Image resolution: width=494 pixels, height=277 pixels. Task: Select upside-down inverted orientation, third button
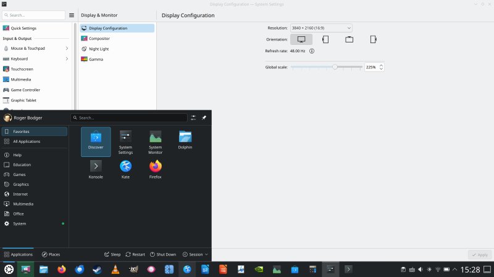[349, 39]
